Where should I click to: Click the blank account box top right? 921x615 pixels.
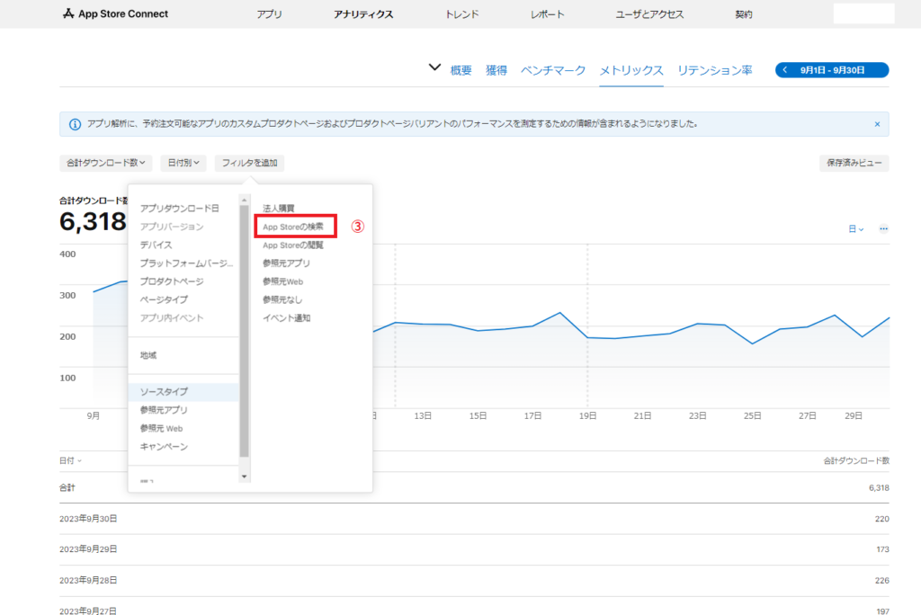[x=863, y=13]
